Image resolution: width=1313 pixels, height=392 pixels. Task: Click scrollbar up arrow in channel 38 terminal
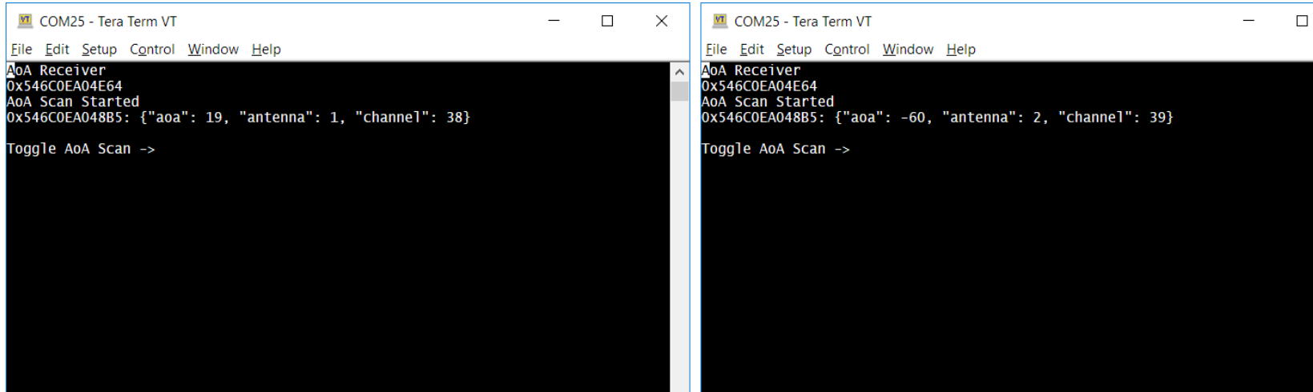[679, 72]
